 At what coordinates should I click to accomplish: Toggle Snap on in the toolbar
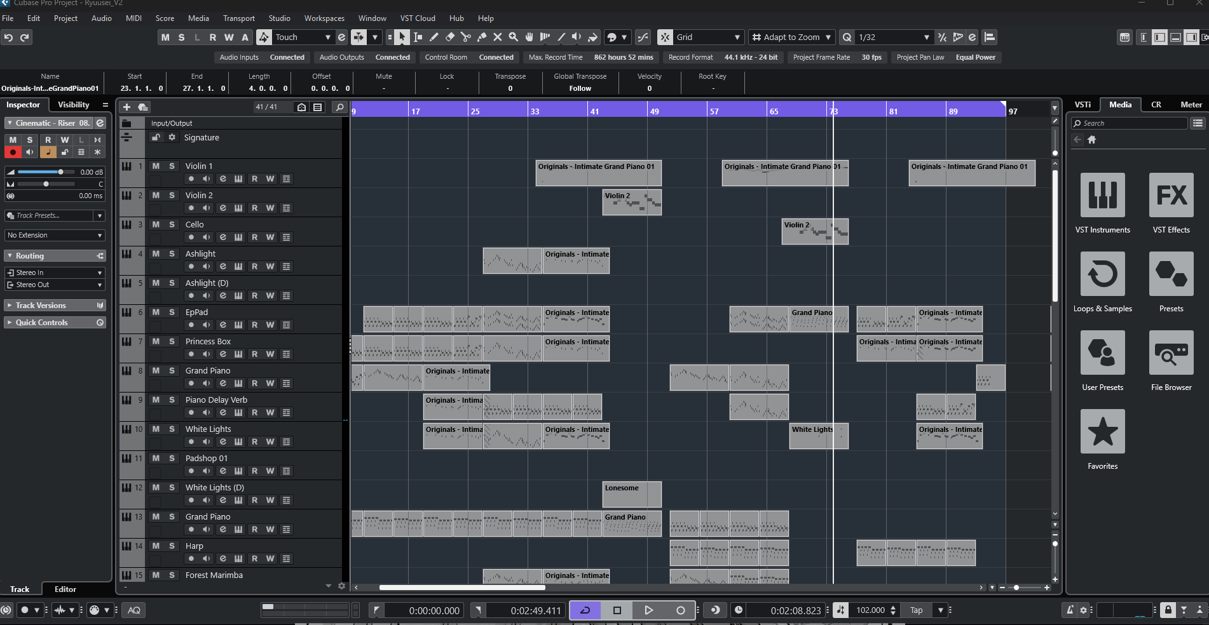tap(665, 37)
